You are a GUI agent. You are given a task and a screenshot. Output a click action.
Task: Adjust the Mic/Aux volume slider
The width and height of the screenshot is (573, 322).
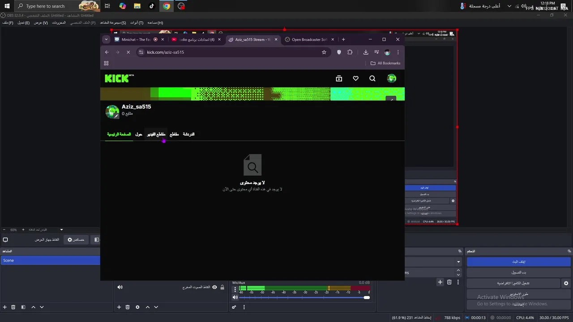pos(304,297)
